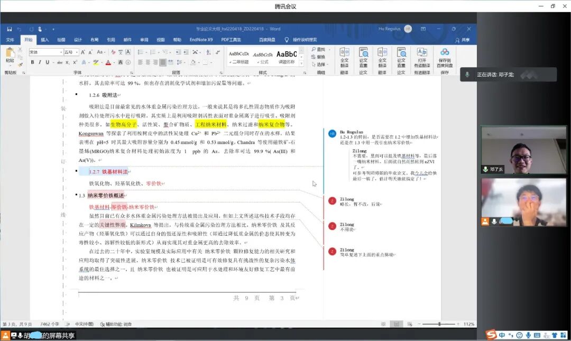Viewport: 571px width, 341px height.
Task: Open the customize quick access toolbar dropdown
Action: (53, 29)
